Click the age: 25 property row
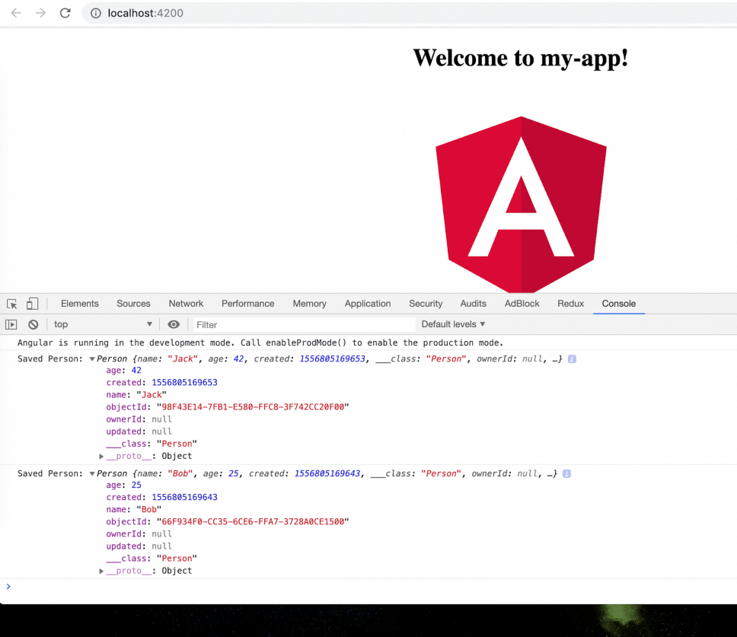 coord(123,485)
